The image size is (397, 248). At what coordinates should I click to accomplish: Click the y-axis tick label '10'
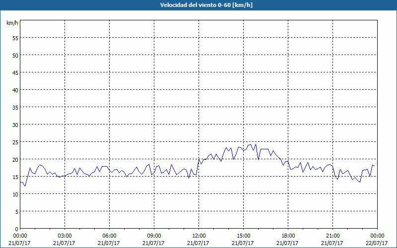15,194
